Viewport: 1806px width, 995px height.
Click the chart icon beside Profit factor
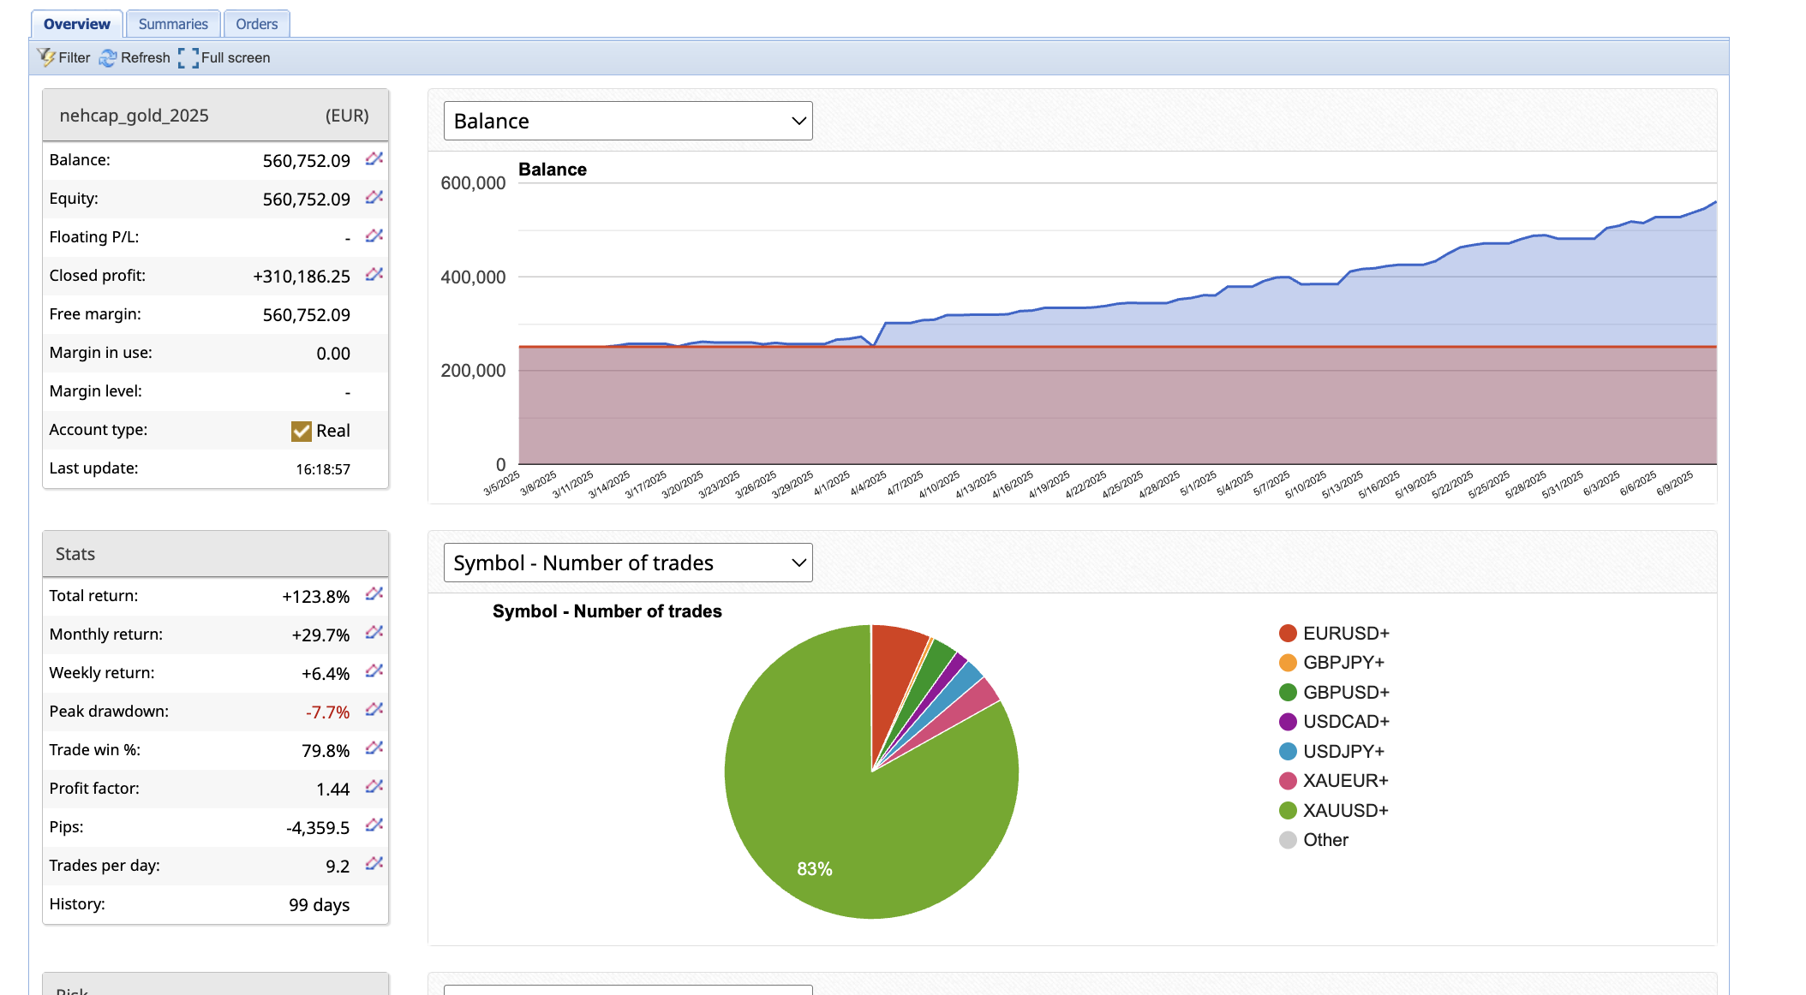(374, 787)
